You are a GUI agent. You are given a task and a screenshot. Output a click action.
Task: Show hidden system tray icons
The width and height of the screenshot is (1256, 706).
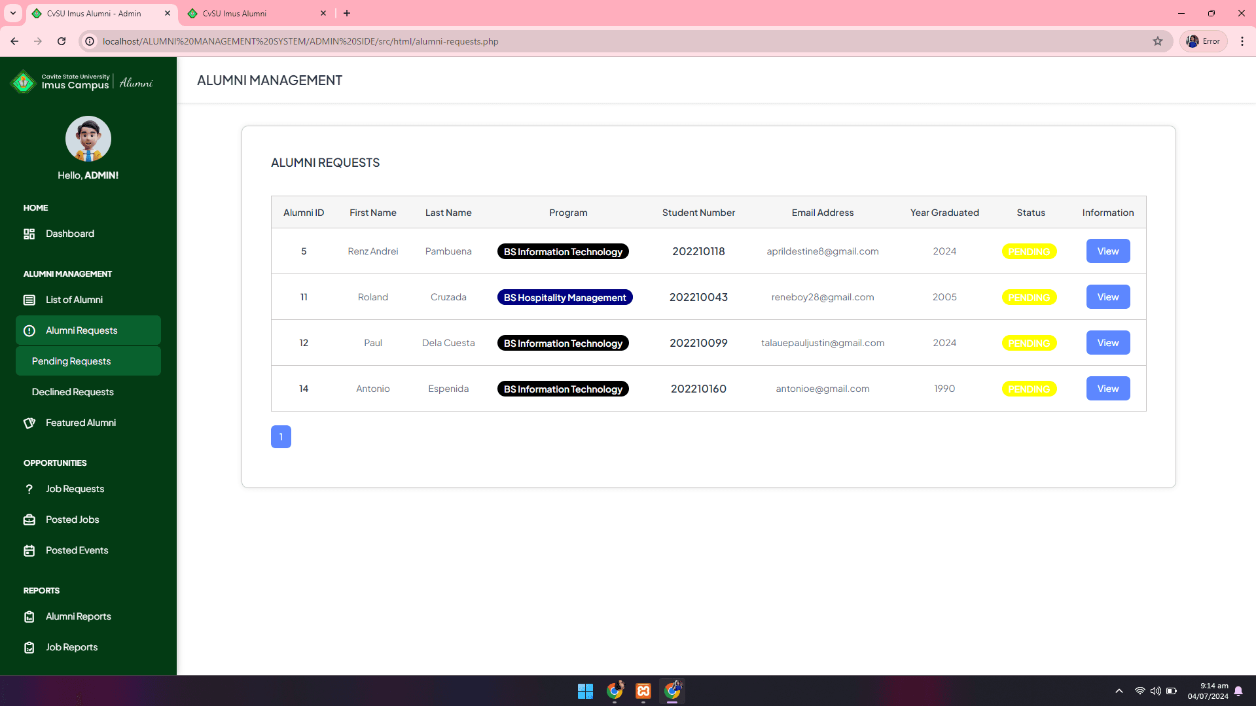coord(1119,691)
